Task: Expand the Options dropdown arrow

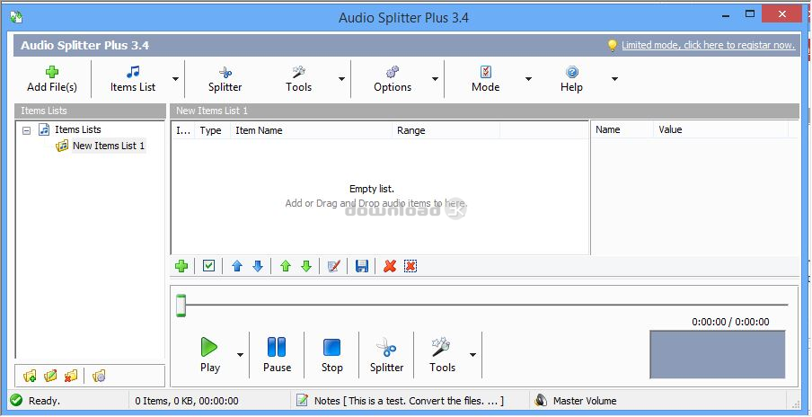Action: (x=435, y=79)
